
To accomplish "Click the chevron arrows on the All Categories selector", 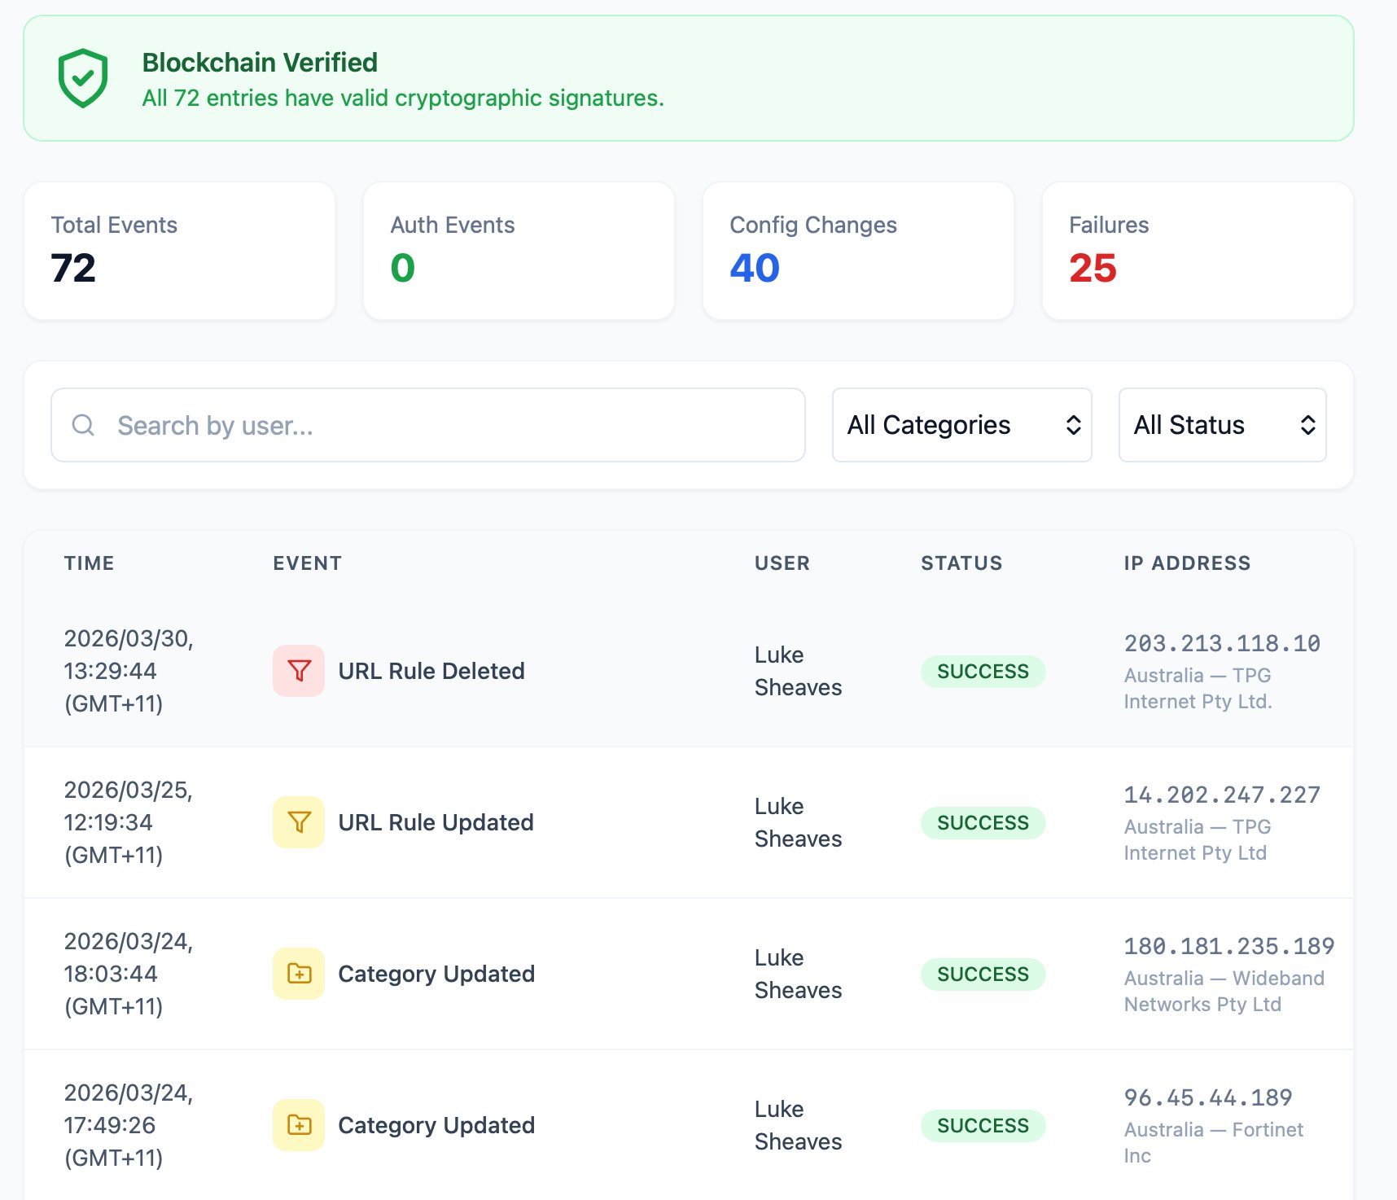I will click(1073, 425).
